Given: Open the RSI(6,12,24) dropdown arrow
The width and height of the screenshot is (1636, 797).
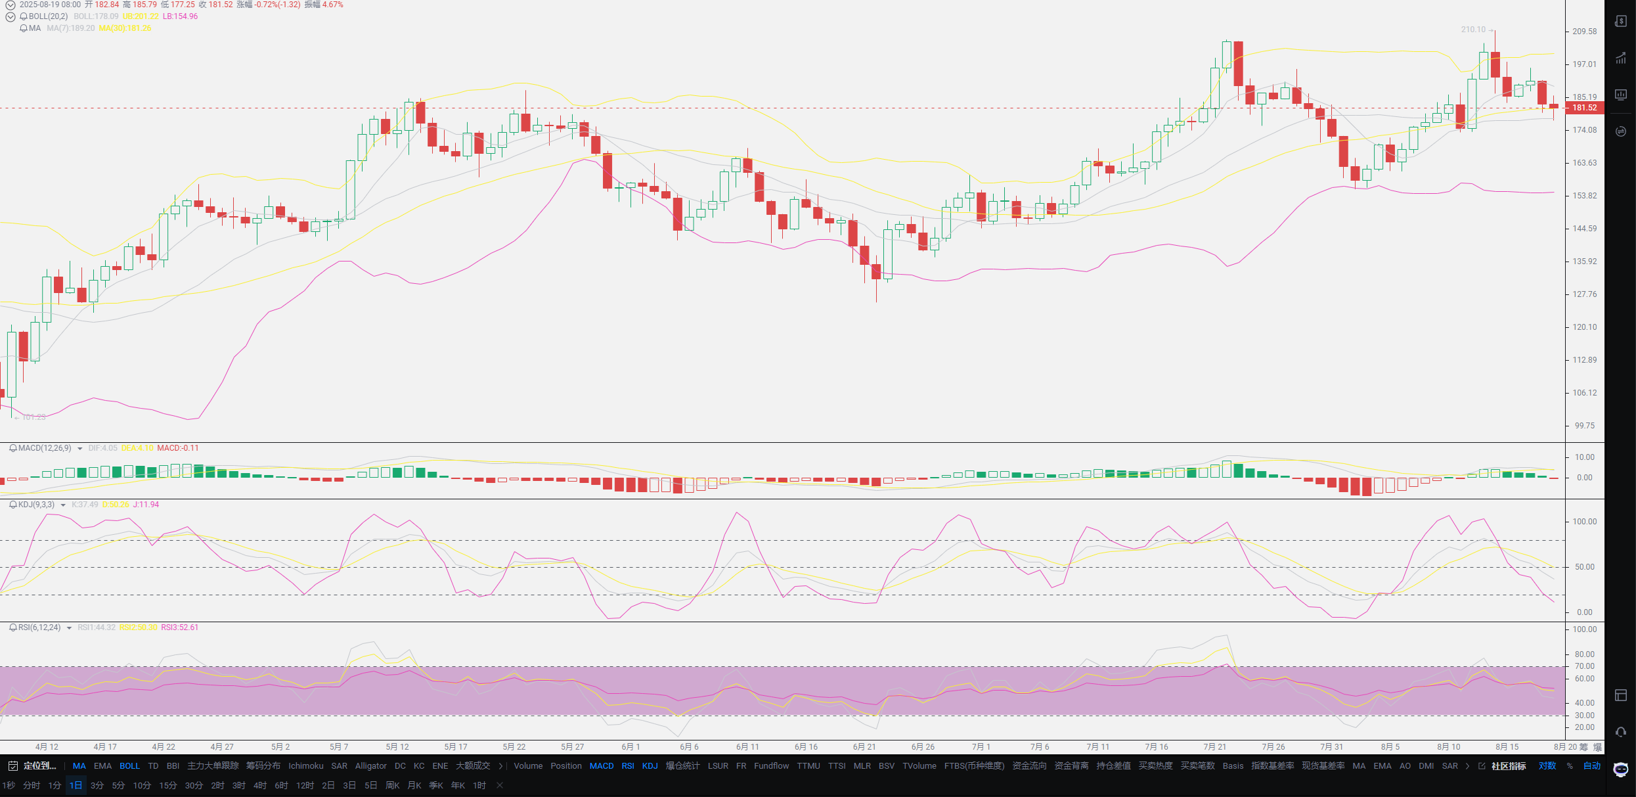Looking at the screenshot, I should [69, 628].
